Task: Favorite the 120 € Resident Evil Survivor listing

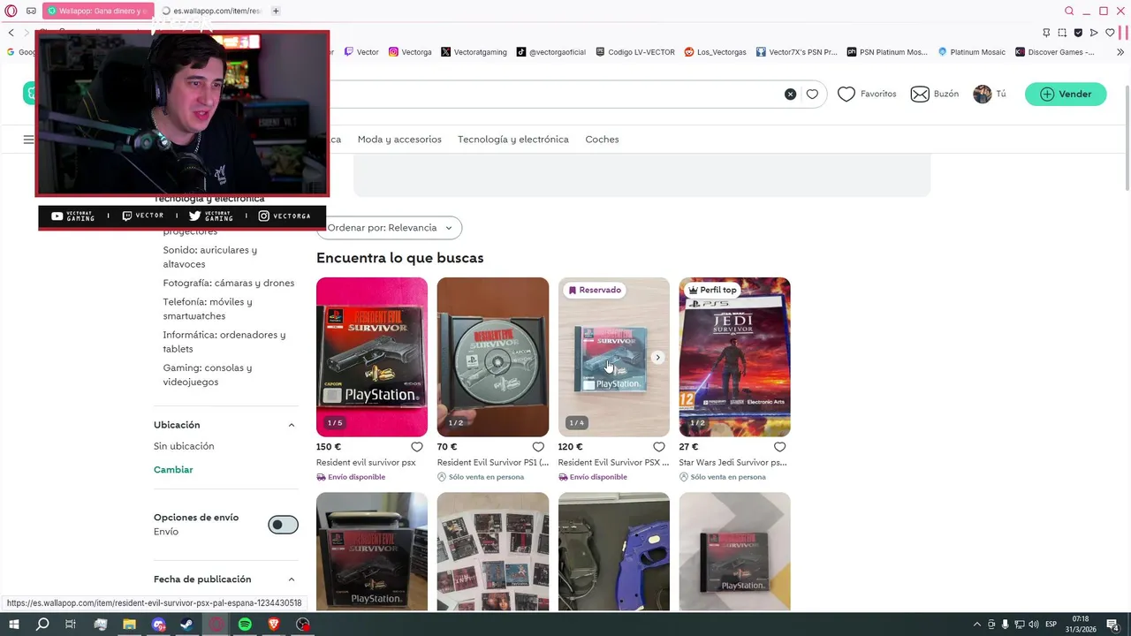Action: pos(659,447)
